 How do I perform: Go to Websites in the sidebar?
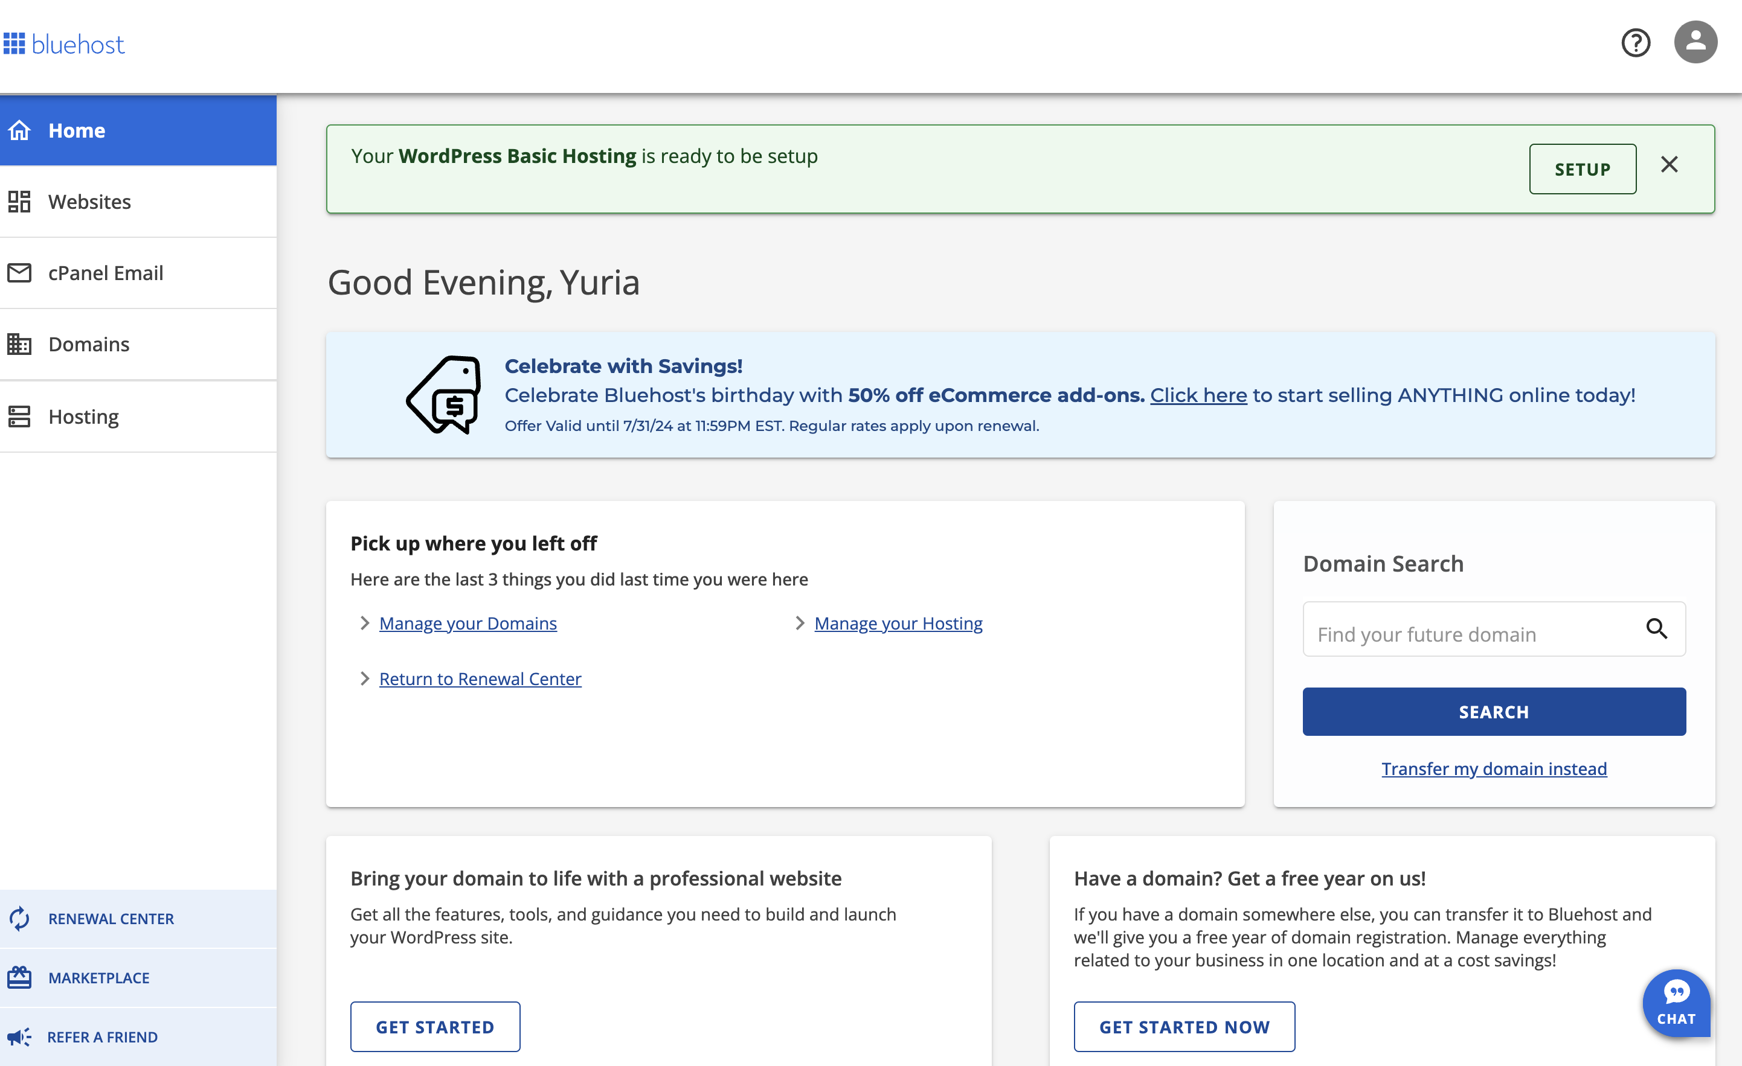138,202
